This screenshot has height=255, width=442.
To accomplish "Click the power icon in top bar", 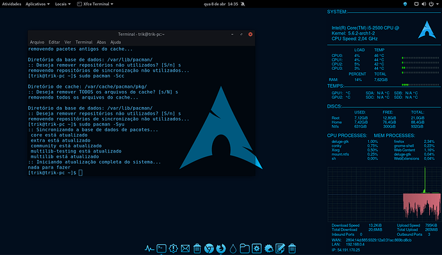I will pyautogui.click(x=431, y=4).
